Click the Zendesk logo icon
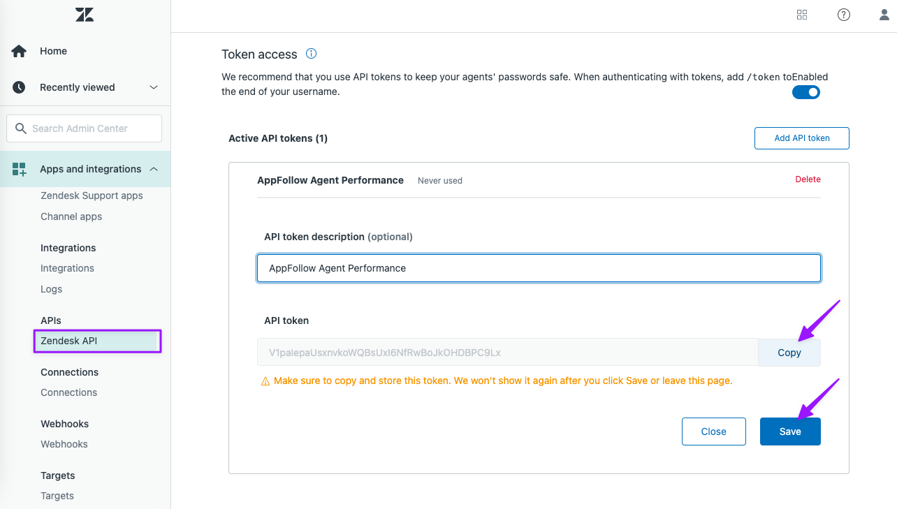 coord(85,15)
